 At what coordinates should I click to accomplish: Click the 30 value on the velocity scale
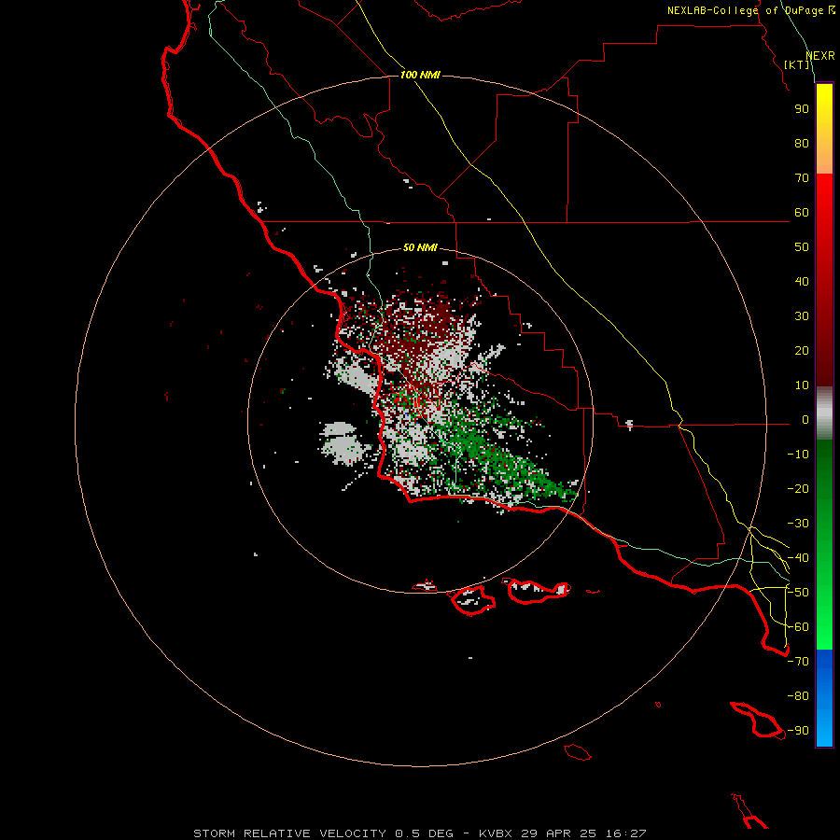802,316
